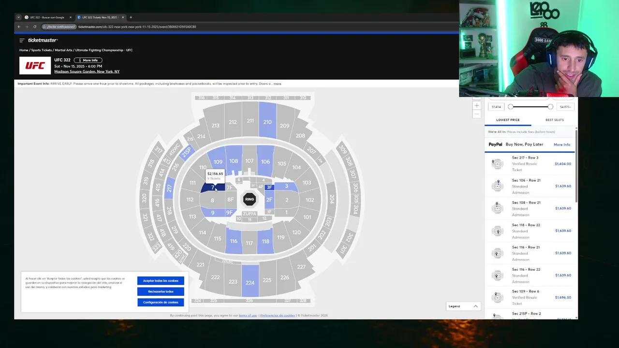
Task: Select floor section 9 on seat map
Action: (212, 213)
